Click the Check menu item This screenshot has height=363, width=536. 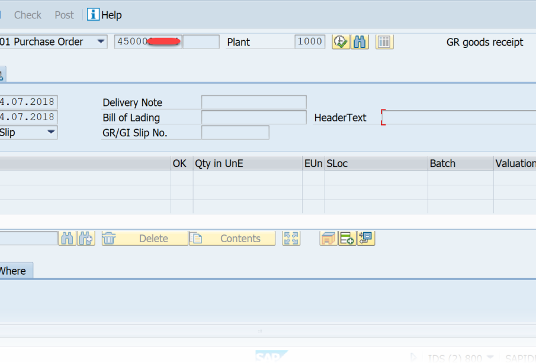click(28, 15)
